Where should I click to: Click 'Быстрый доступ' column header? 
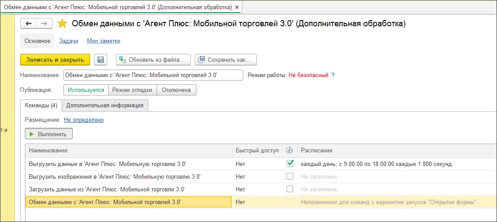click(257, 150)
